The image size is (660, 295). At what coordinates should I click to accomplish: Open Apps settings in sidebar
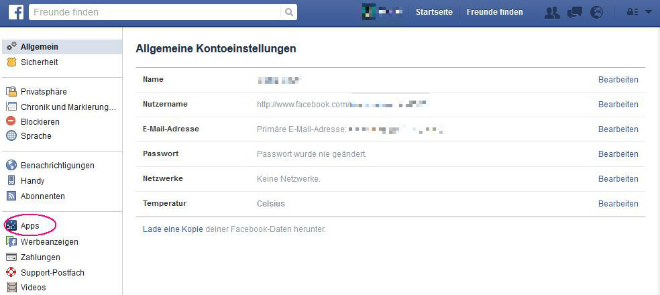30,227
